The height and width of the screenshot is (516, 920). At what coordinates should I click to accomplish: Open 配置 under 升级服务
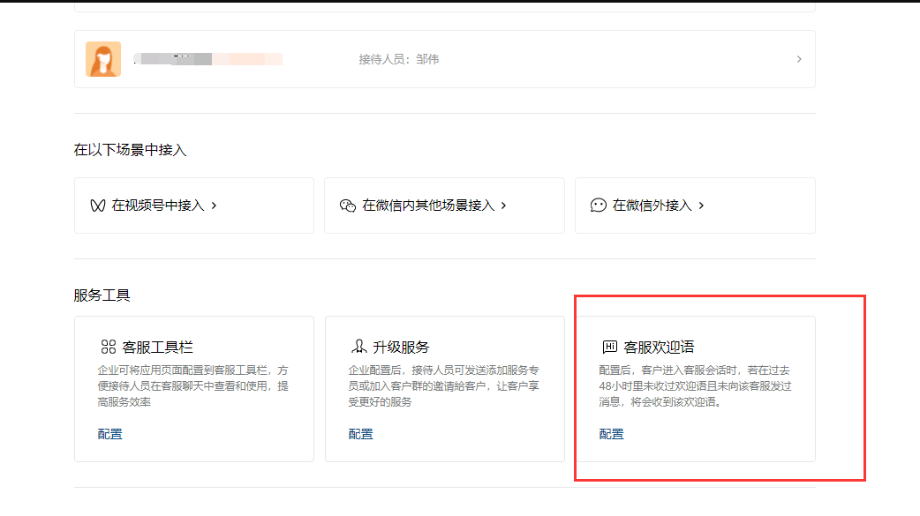coord(361,434)
